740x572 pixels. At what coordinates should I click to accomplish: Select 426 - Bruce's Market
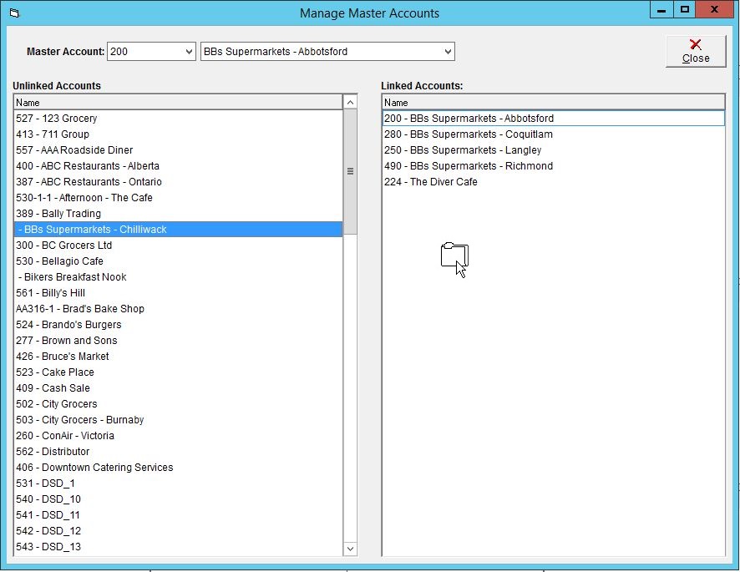tap(178, 357)
